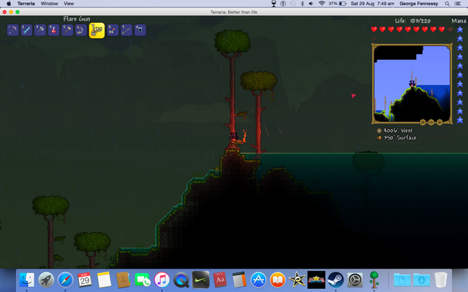Open the Terraria menu in menu bar

tap(26, 4)
